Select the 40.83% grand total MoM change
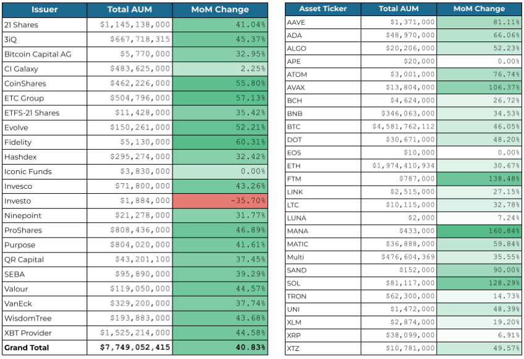 (220, 348)
